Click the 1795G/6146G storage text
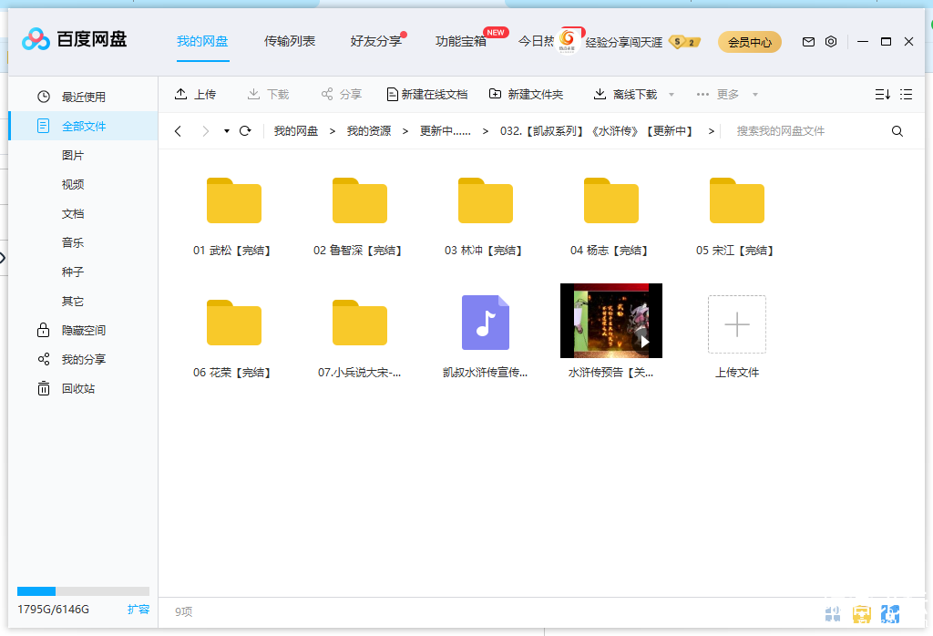Image resolution: width=933 pixels, height=636 pixels. [x=53, y=610]
